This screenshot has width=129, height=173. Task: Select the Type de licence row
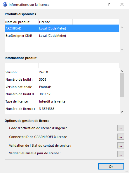tap(62, 101)
